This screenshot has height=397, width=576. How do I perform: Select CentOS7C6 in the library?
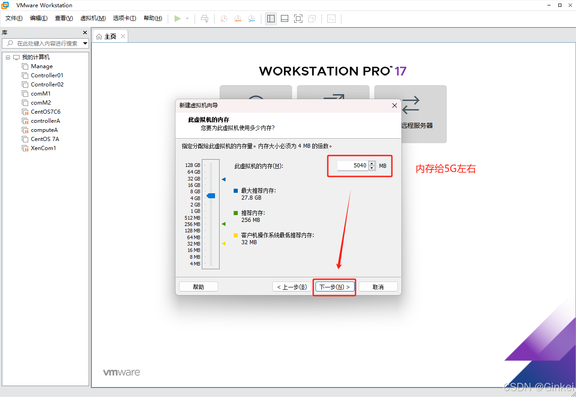coord(45,112)
